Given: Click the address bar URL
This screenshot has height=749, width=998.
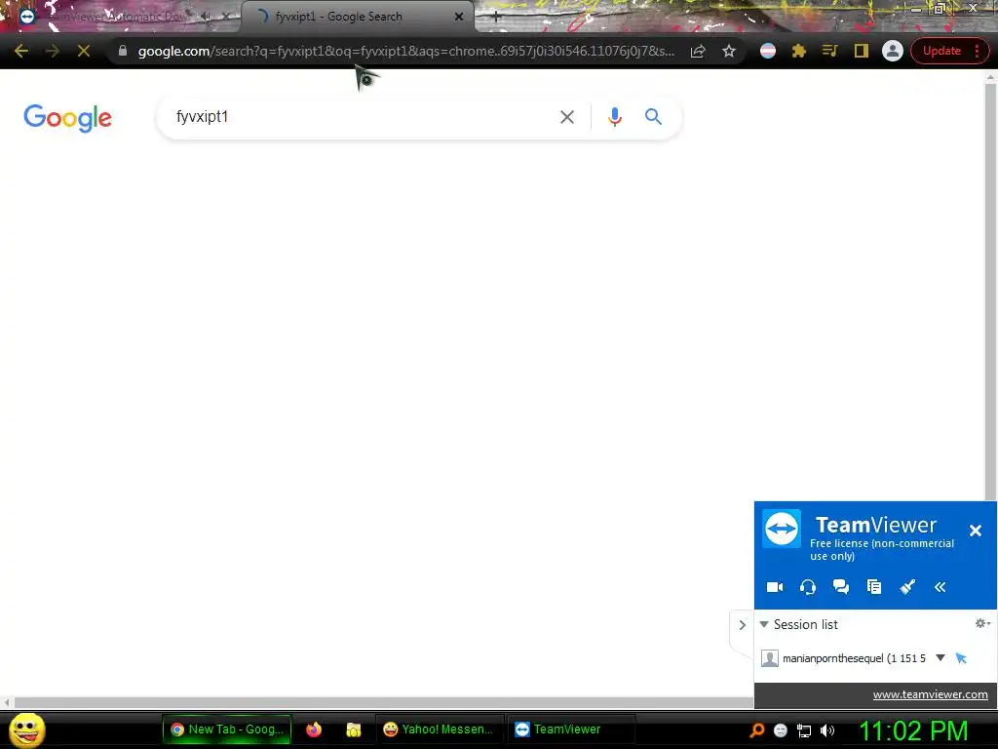Looking at the screenshot, I should click(x=406, y=51).
